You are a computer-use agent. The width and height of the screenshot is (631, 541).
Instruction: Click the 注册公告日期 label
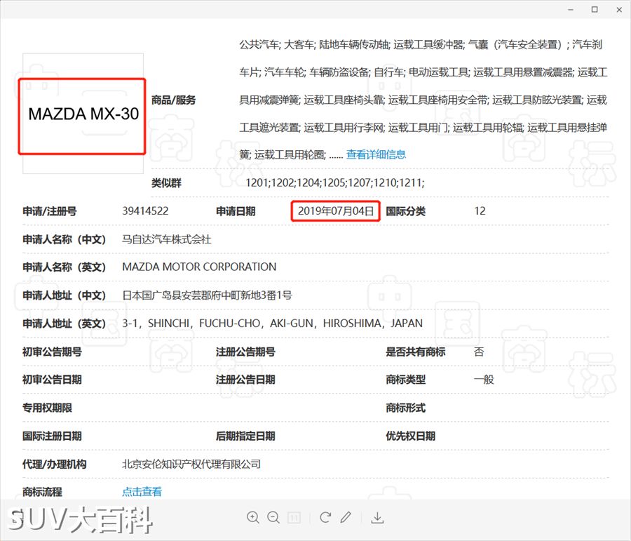(245, 380)
